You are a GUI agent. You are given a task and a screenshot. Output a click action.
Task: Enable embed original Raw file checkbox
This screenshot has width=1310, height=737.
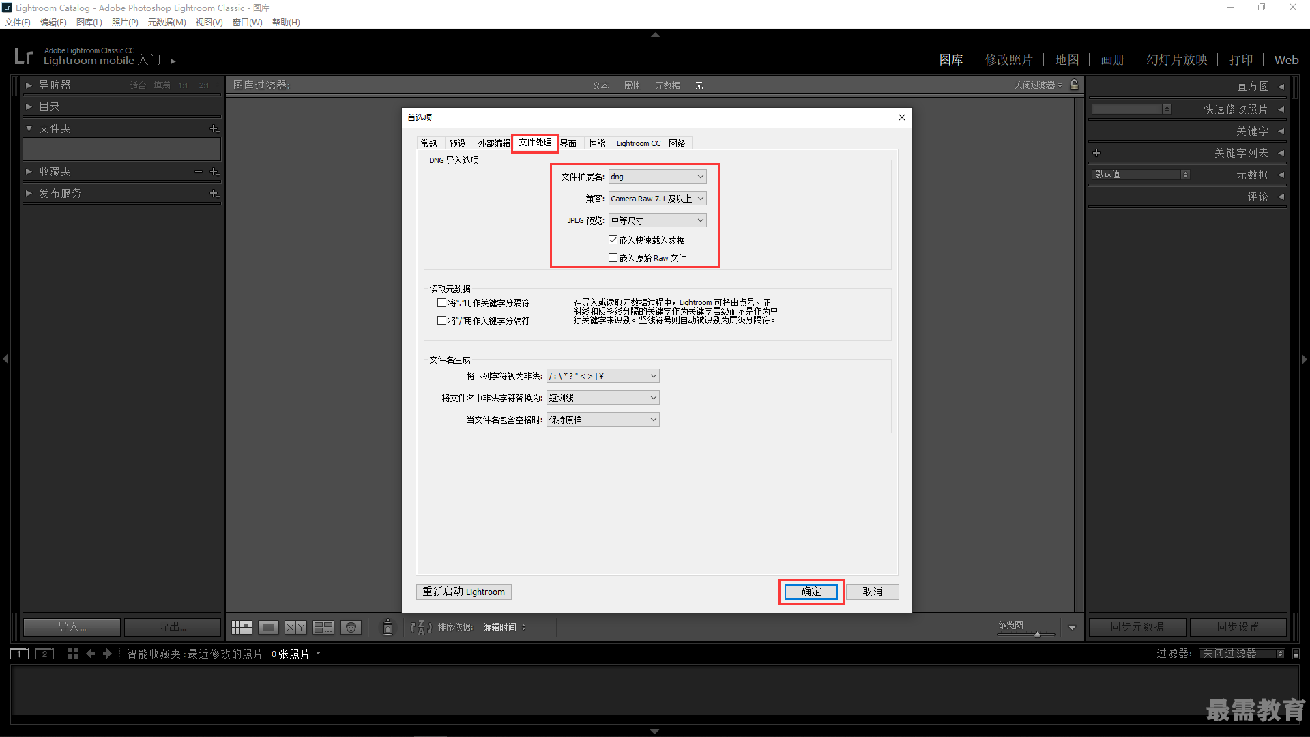(x=613, y=258)
